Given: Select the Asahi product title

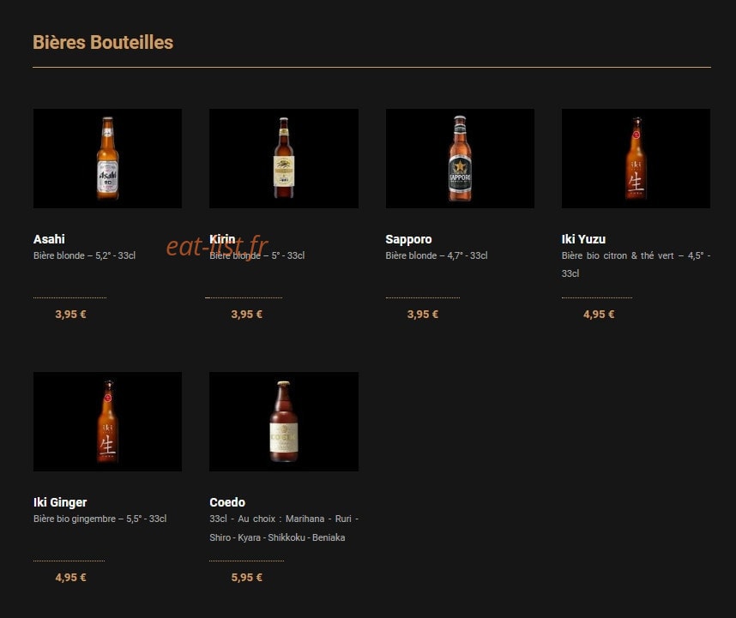Looking at the screenshot, I should pos(49,239).
